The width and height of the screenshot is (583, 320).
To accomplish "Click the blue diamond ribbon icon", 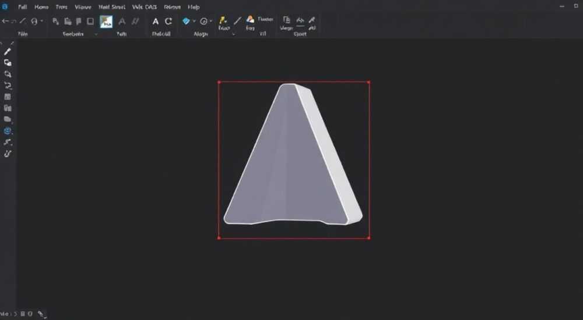I will click(x=186, y=21).
